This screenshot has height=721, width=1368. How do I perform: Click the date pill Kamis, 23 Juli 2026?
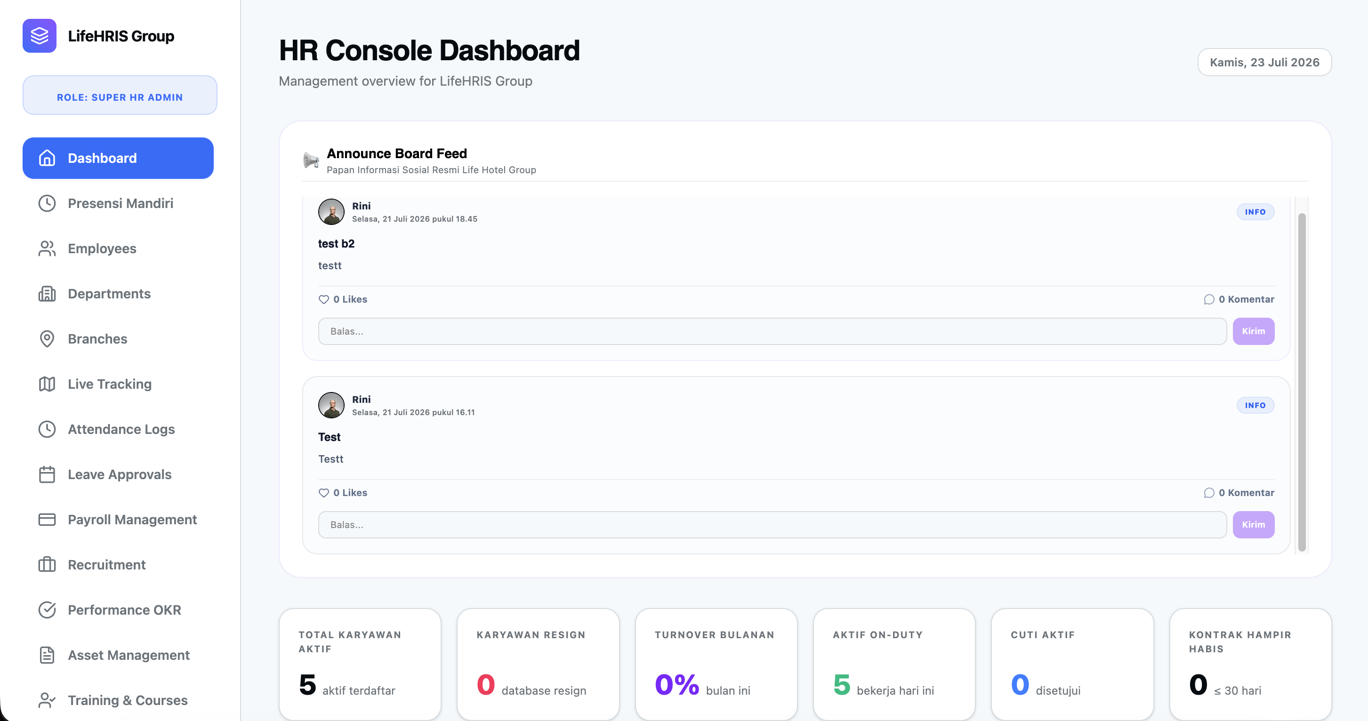click(1264, 62)
